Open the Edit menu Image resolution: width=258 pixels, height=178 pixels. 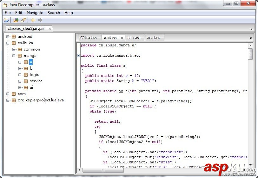point(19,13)
